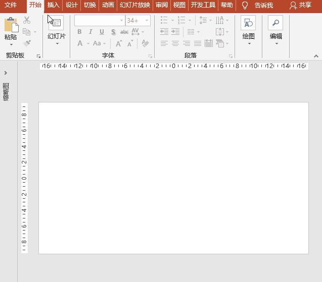Viewport: 322px width, 282px height.
Task: Switch to the 插入 (Insert) tab
Action: click(53, 5)
